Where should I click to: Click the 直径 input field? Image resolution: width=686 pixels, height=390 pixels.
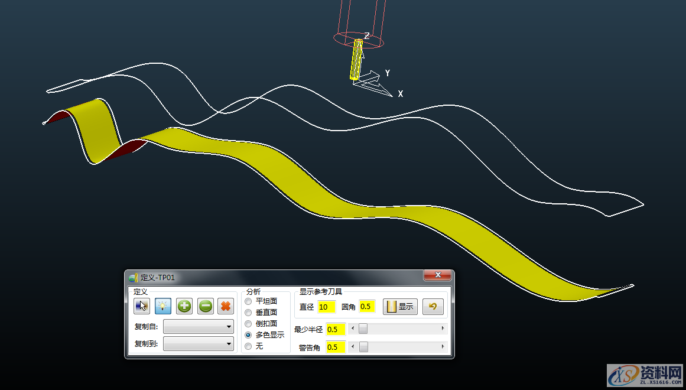pyautogui.click(x=326, y=307)
